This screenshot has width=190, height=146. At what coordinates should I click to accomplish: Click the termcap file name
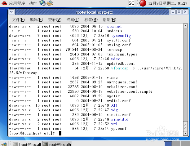114,50
